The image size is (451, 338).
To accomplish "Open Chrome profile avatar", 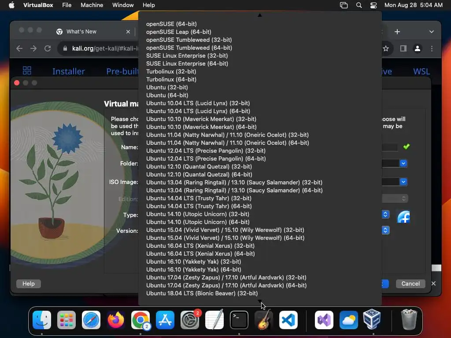I will click(x=418, y=48).
